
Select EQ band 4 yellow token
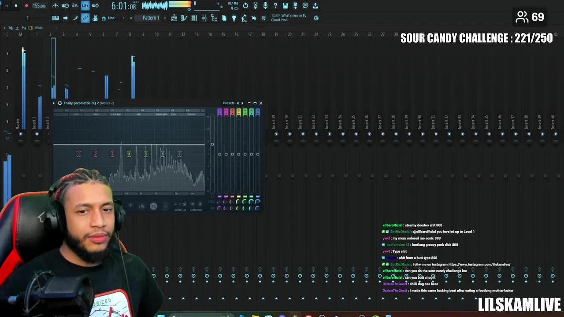coord(129,154)
